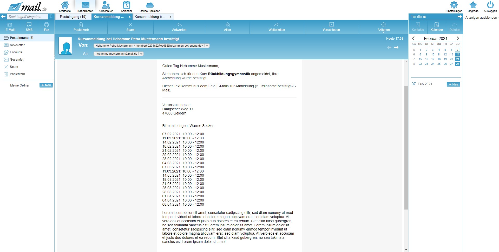Click the Suchbegriff eingeben search field
This screenshot has width=499, height=252.
28,17
